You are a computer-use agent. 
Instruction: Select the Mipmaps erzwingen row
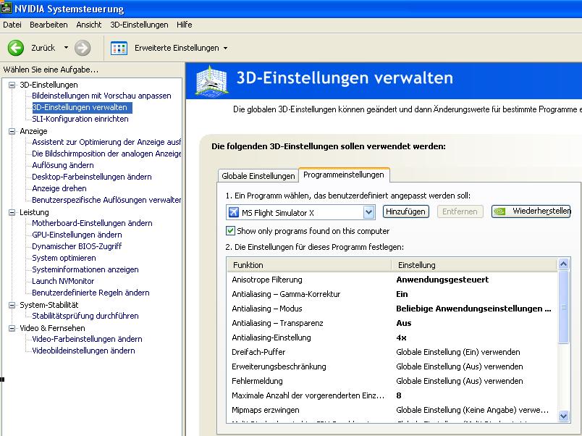[392, 410]
